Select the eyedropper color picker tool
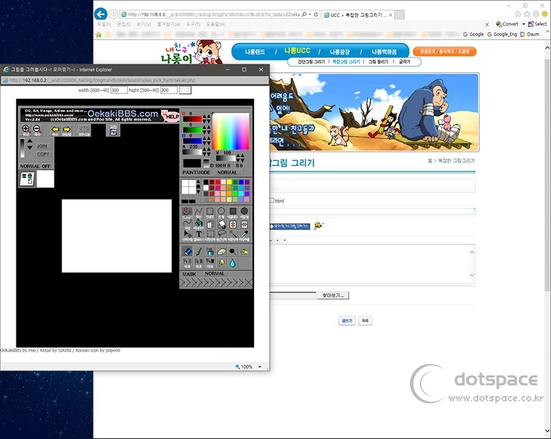 coord(244,236)
